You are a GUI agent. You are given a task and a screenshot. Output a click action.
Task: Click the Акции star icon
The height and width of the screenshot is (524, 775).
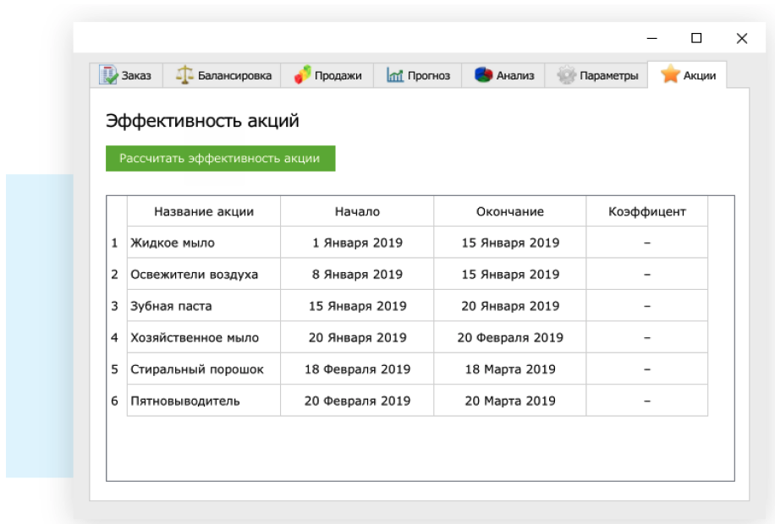pos(670,74)
